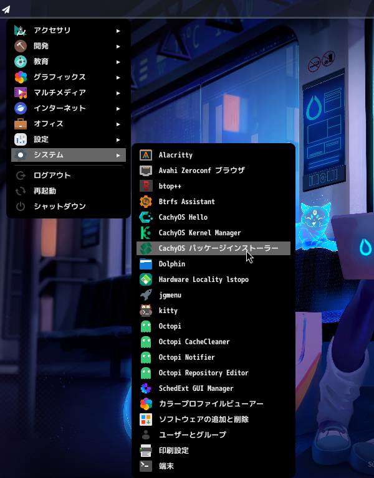Click the colorful グラフィックス icon
This screenshot has width=374, height=478.
point(21,77)
